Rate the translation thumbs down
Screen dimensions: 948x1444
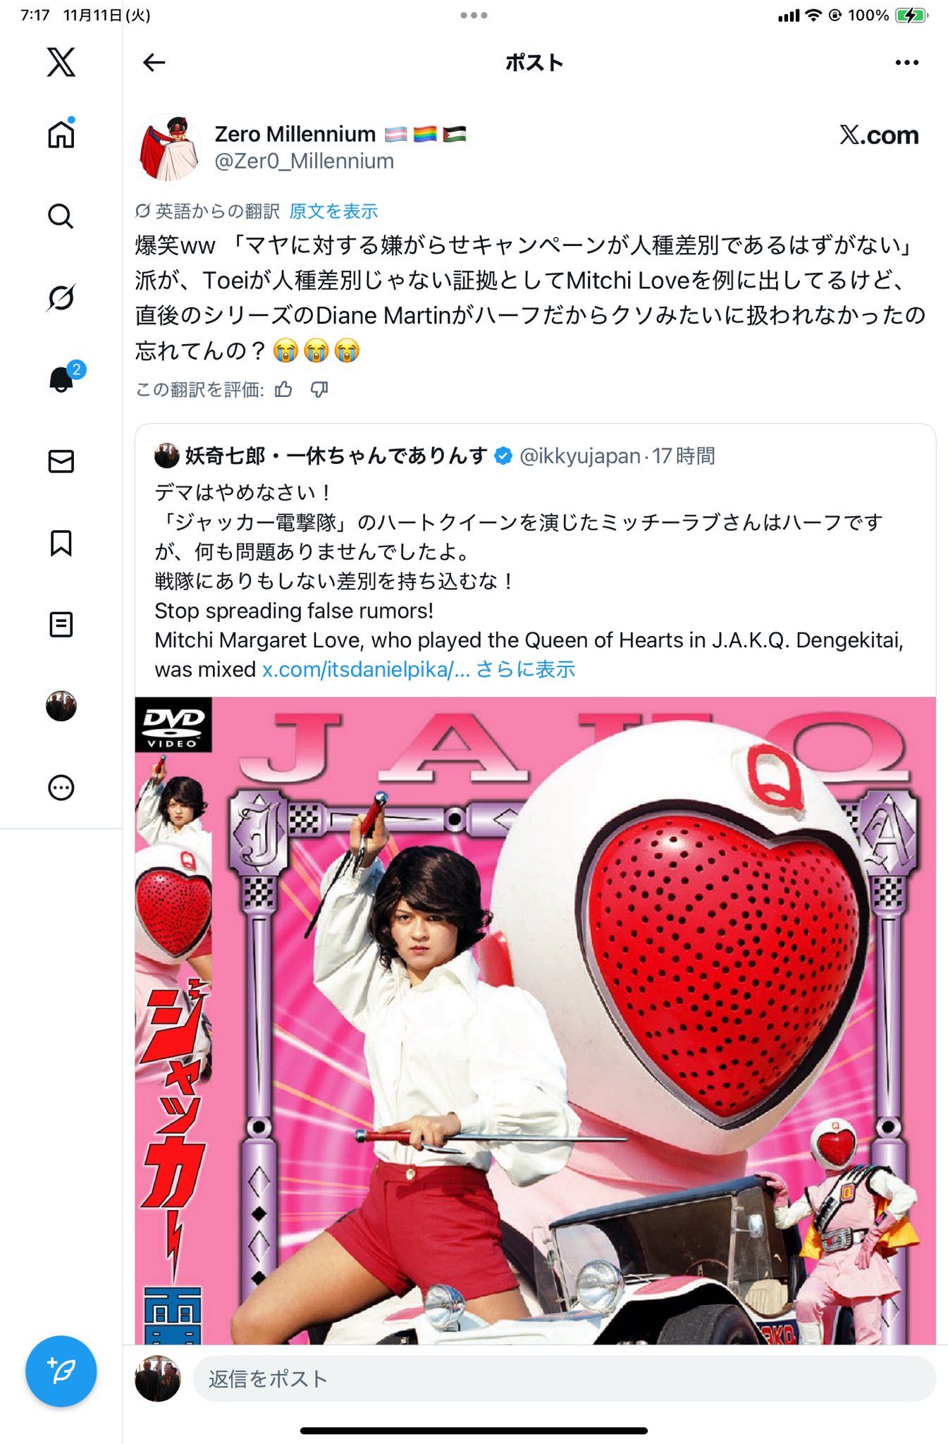point(319,389)
